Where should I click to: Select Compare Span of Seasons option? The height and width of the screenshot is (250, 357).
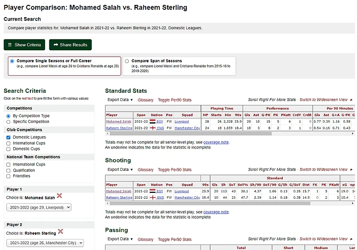[x=127, y=61]
